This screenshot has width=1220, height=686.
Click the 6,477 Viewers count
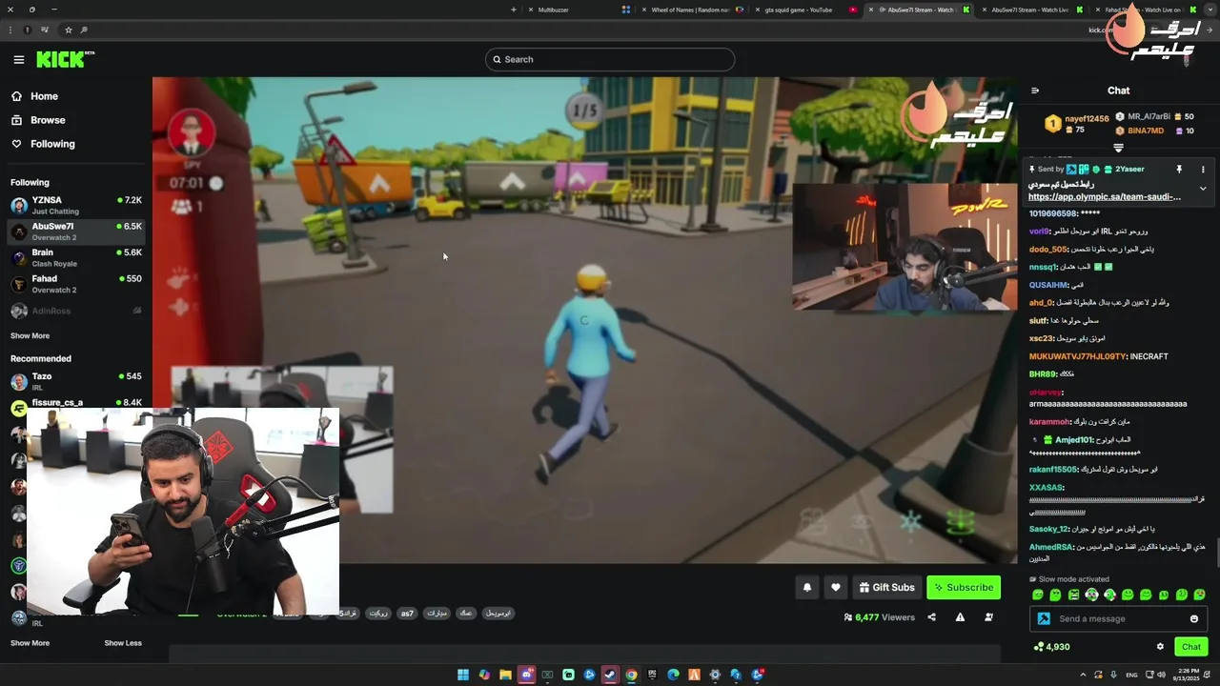(879, 617)
